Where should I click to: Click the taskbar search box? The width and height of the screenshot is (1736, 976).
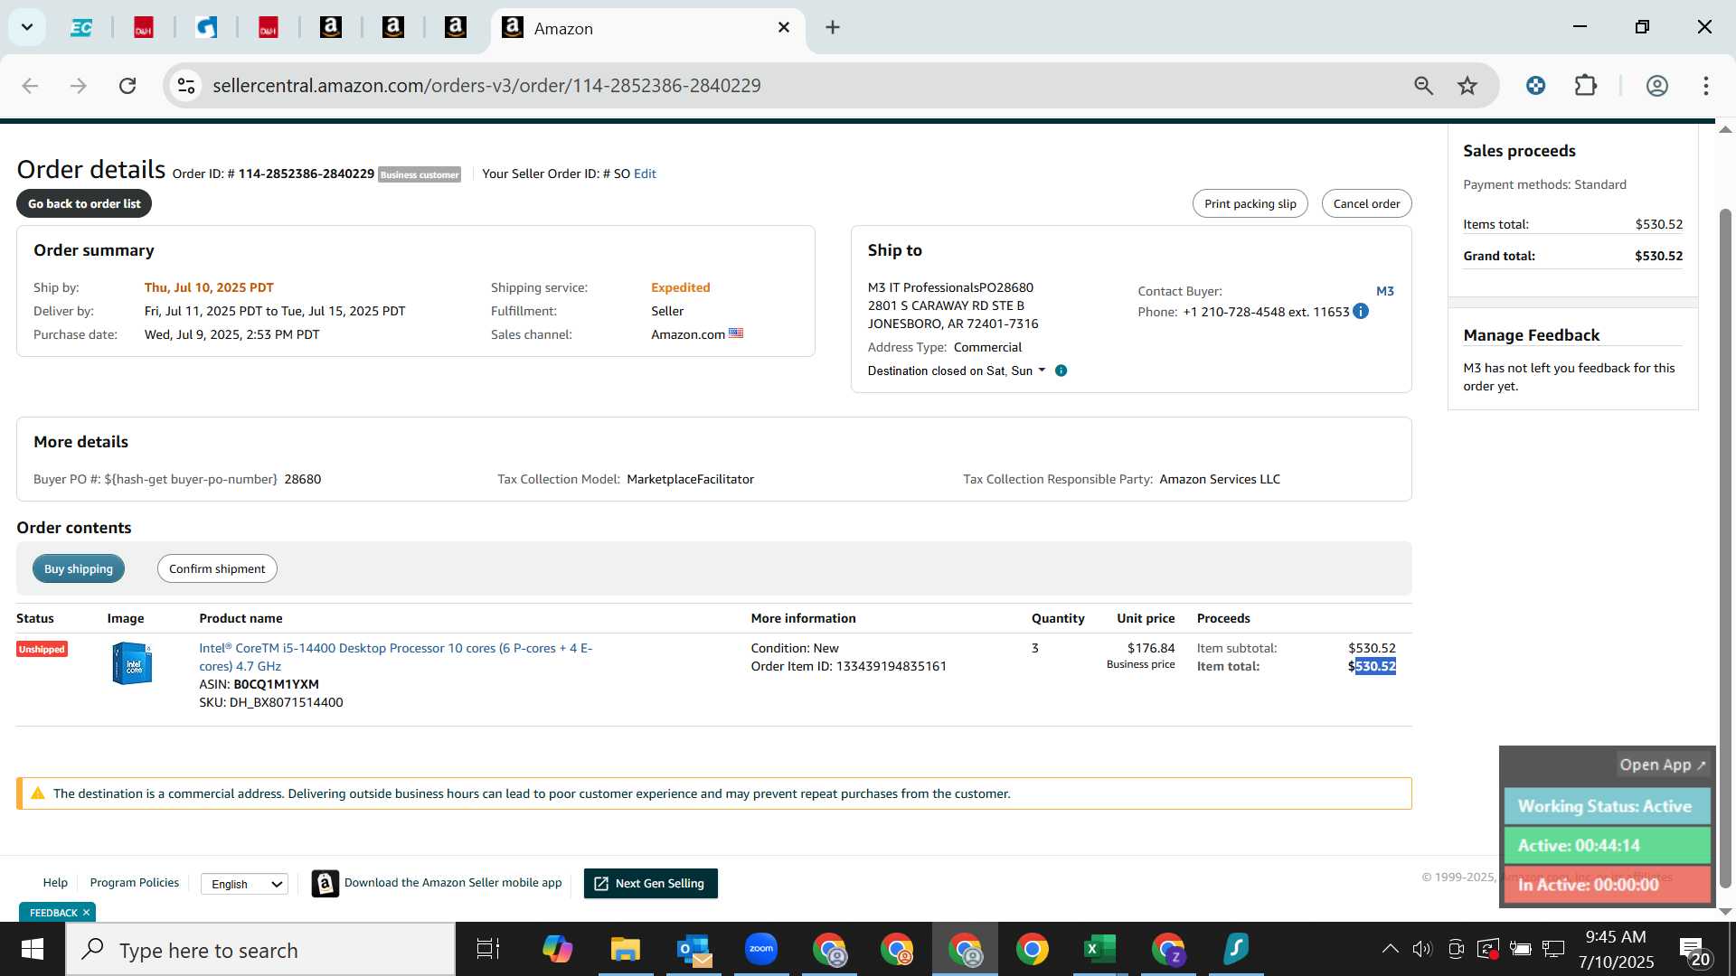pos(260,950)
